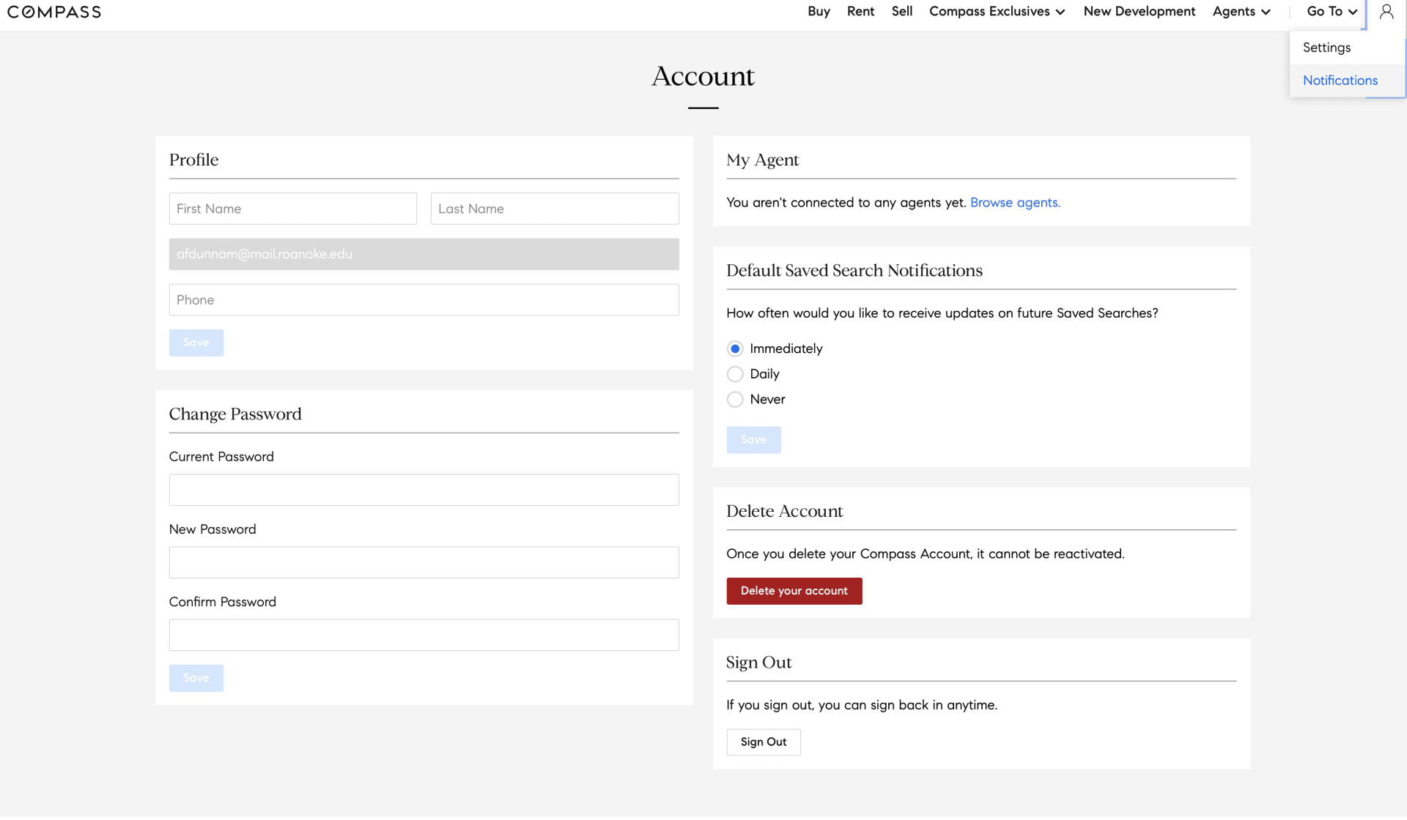Image resolution: width=1407 pixels, height=820 pixels.
Task: Click the New Password field
Action: [424, 563]
